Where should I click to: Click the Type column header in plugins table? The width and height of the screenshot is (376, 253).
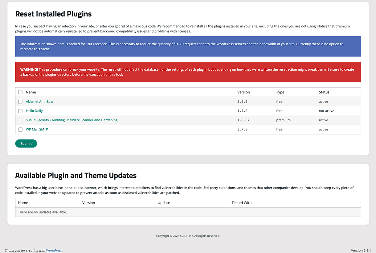coord(280,92)
